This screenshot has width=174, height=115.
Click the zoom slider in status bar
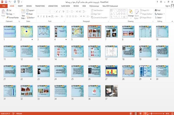click(x=156, y=114)
